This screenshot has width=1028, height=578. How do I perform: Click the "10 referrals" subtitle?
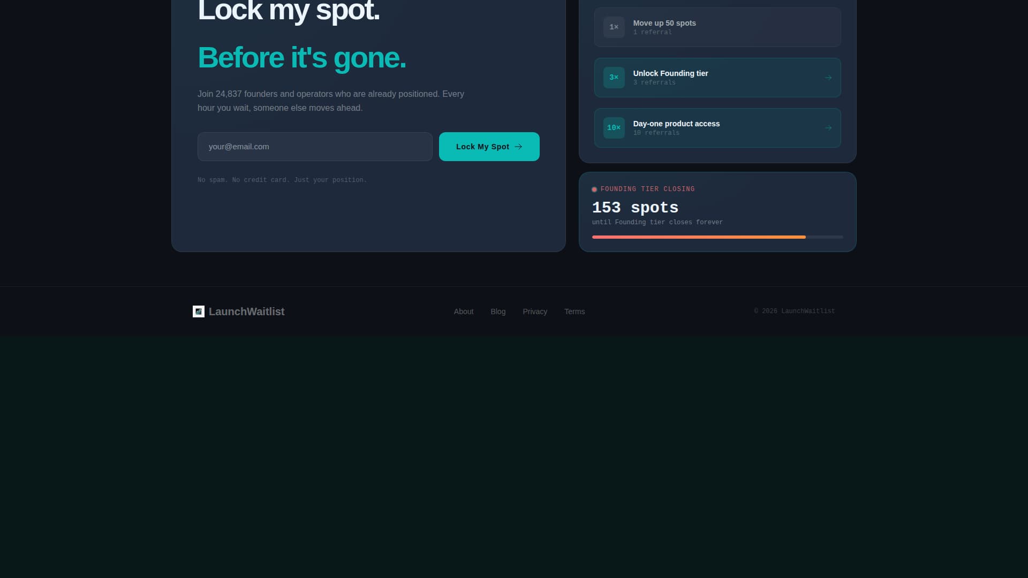(x=656, y=133)
